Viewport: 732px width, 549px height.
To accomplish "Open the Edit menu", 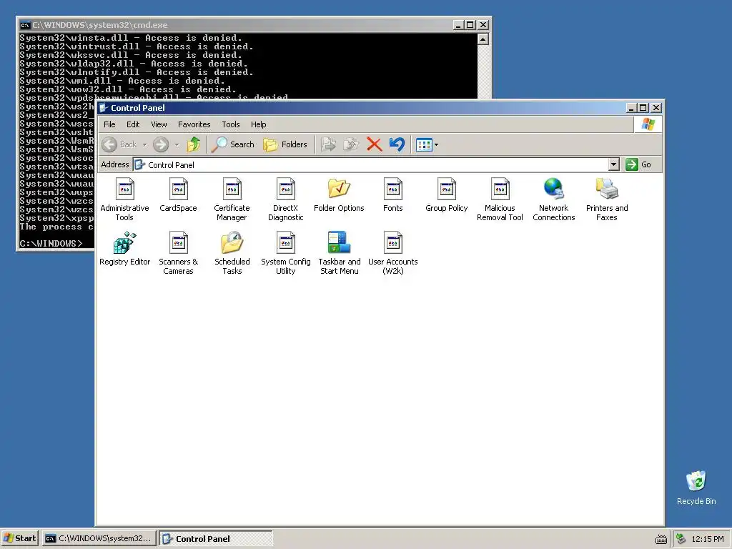I will point(133,124).
